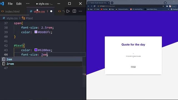Choose the 2em autocomplete suggestion
Viewport: 178px width, 100px height.
coord(42,59)
